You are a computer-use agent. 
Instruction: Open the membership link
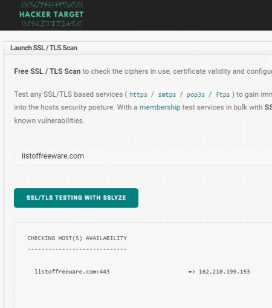160,107
